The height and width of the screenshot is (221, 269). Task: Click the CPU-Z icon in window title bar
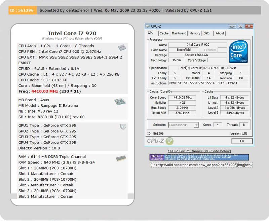(x=148, y=26)
